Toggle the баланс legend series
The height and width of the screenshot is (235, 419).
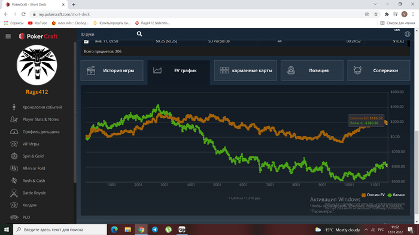coord(396,195)
